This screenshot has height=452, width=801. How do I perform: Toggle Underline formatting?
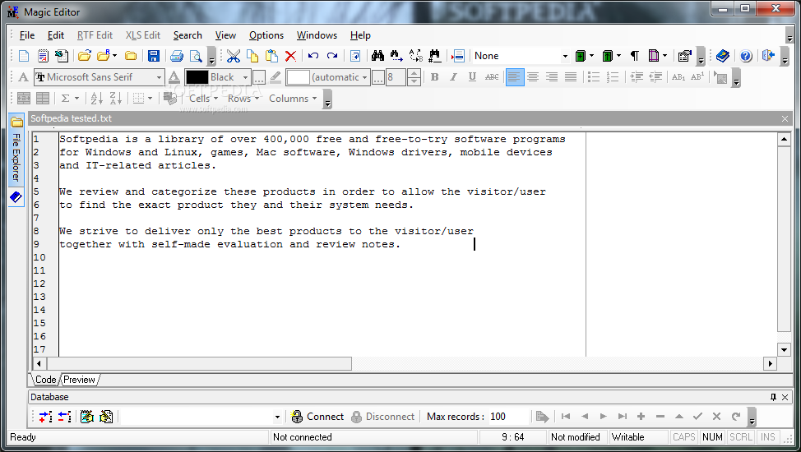[x=473, y=77]
